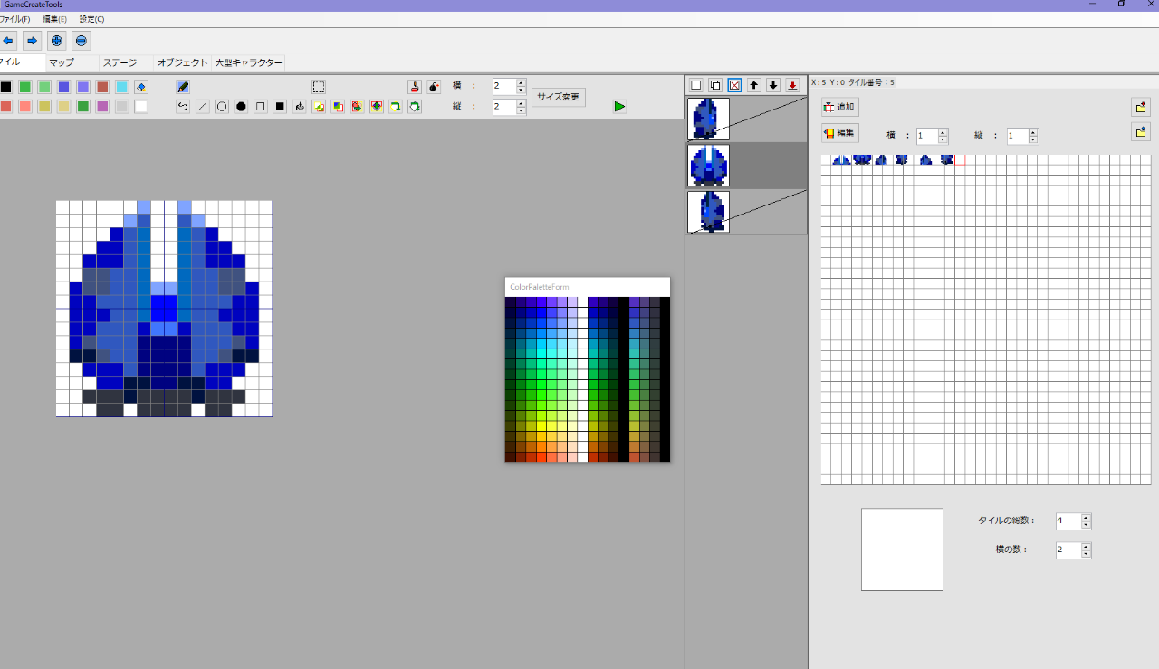This screenshot has width=1159, height=669.
Task: Select the filled circle shape tool
Action: coord(241,107)
